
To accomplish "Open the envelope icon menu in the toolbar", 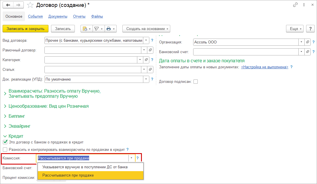I will coord(99,29).
